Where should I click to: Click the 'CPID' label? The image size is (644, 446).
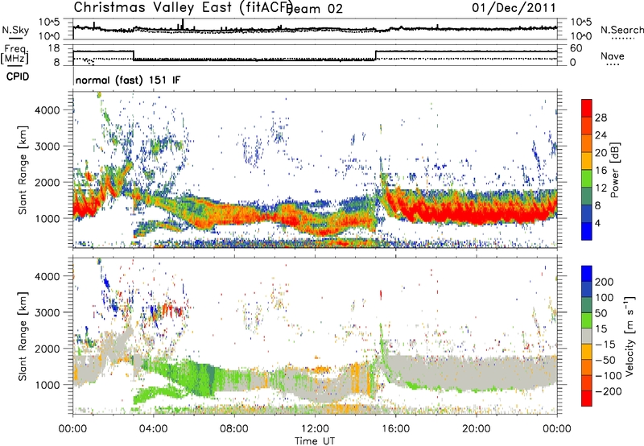tap(18, 76)
